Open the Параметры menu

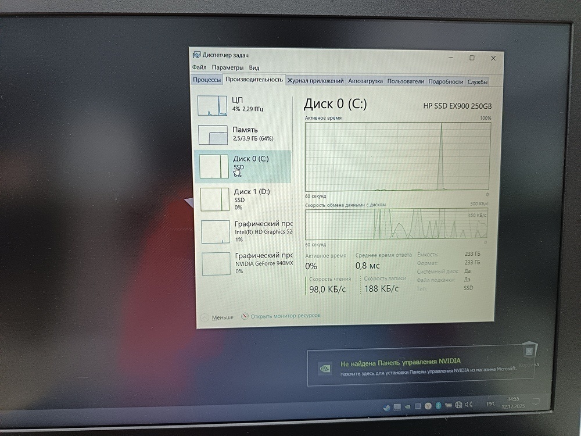[x=229, y=67]
